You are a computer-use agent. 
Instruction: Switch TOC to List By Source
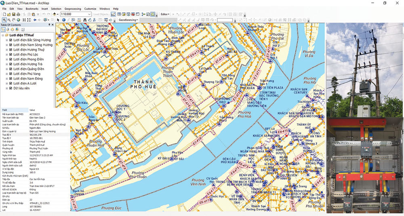(8, 29)
